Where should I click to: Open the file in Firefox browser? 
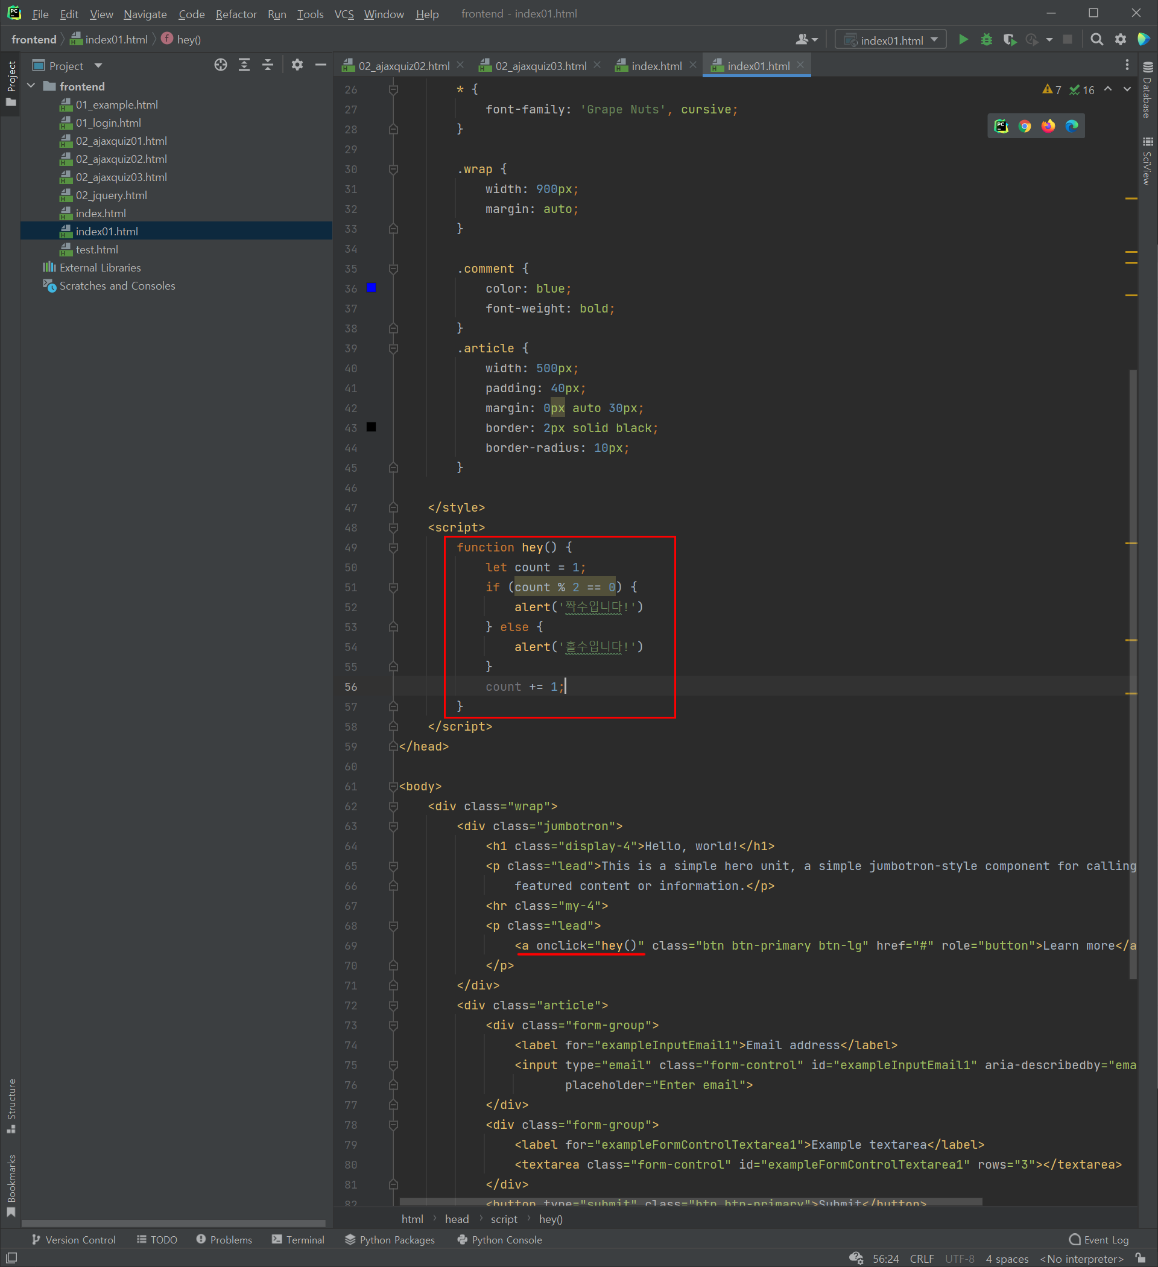point(1048,125)
